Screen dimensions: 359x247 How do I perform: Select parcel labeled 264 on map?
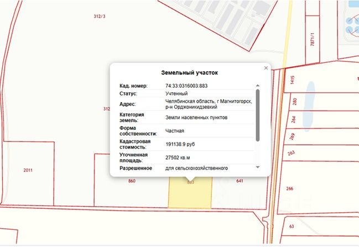[x=294, y=119]
